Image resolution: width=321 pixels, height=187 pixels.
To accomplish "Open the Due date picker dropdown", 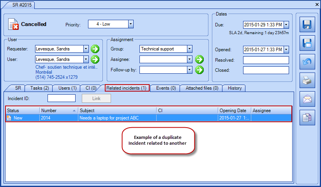I will [286, 25].
